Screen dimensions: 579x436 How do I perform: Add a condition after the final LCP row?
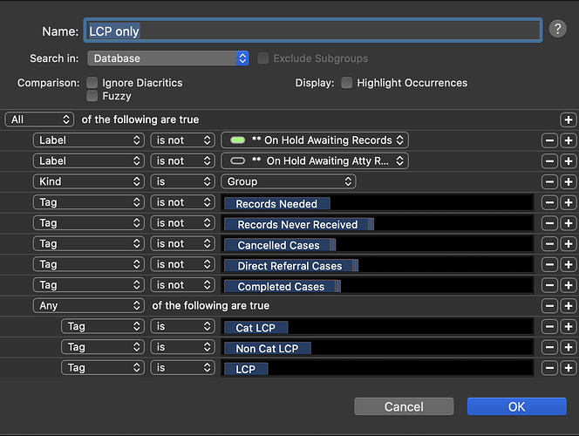tap(569, 368)
